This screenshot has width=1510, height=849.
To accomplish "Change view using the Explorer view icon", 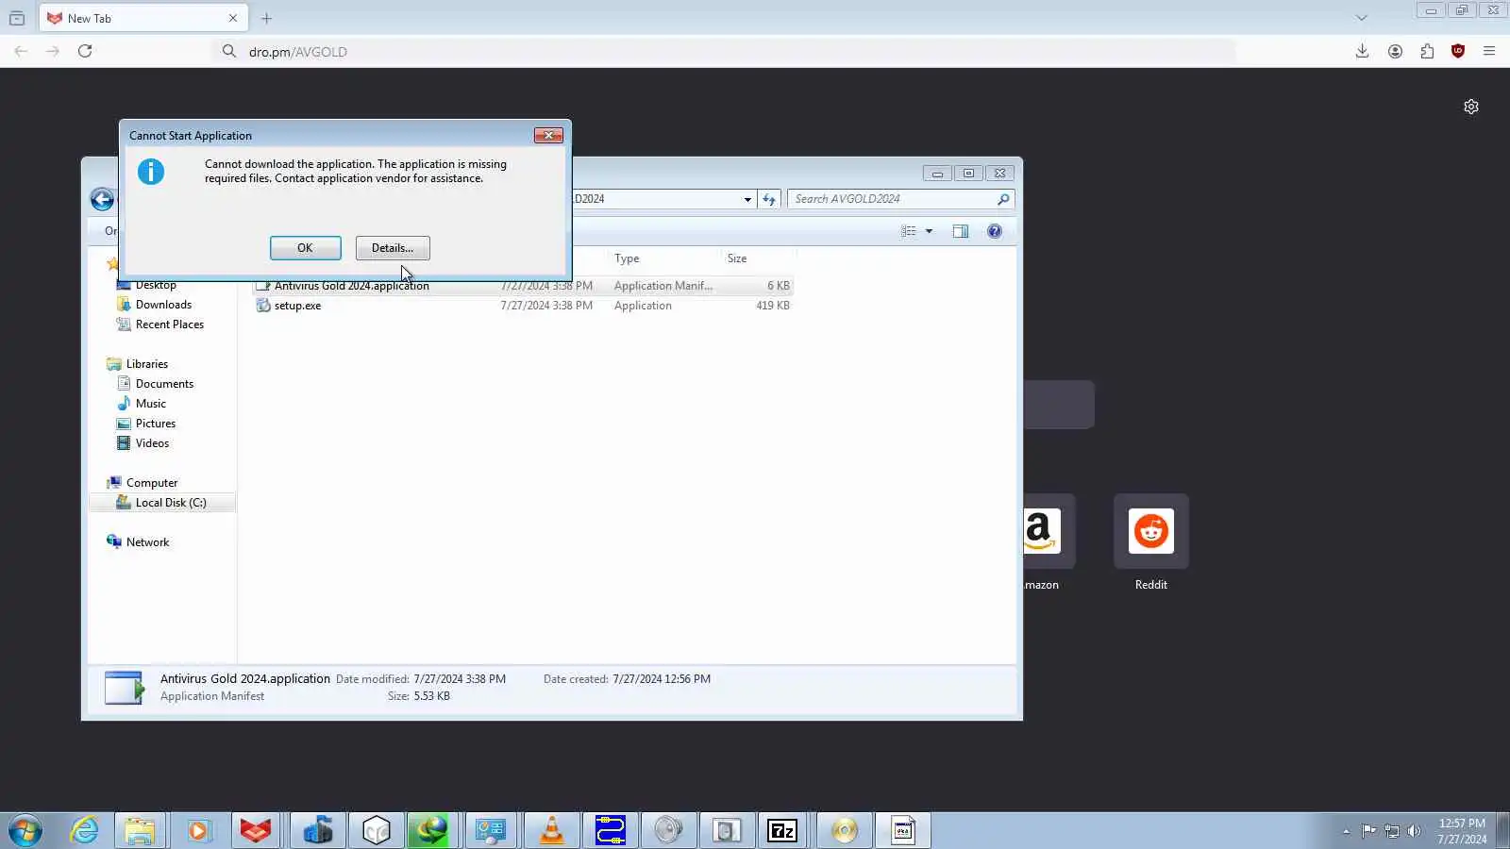I will (x=909, y=231).
